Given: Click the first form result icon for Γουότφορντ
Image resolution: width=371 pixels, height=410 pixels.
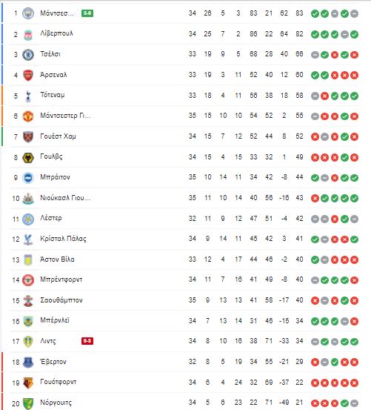Looking at the screenshot, I should pos(315,383).
